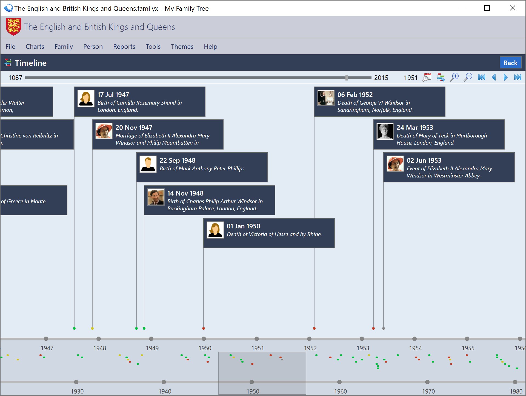Viewport: 526px width, 396px height.
Task: Click Mary of Teck portrait thumbnail
Action: point(385,131)
